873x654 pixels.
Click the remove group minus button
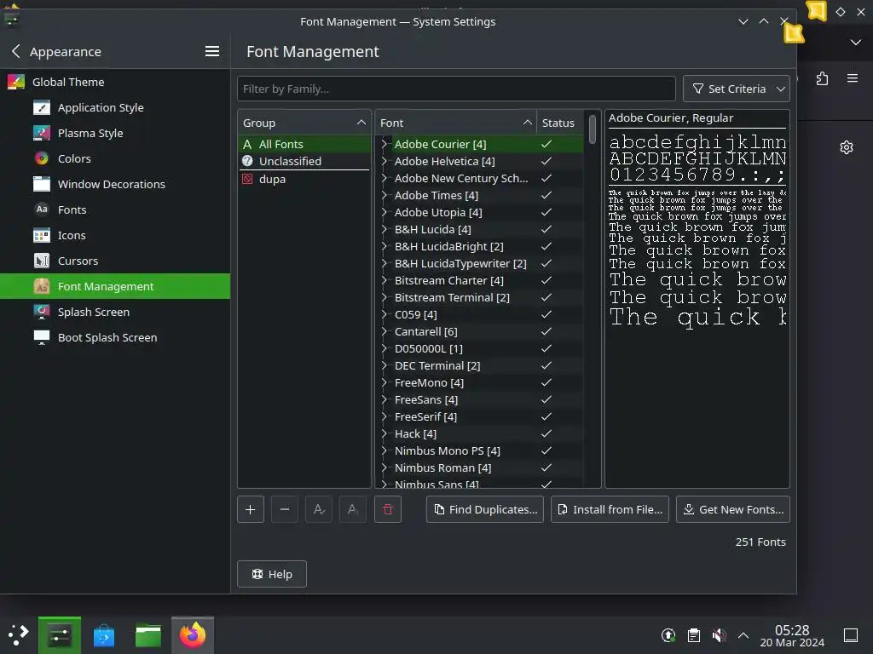coord(285,509)
